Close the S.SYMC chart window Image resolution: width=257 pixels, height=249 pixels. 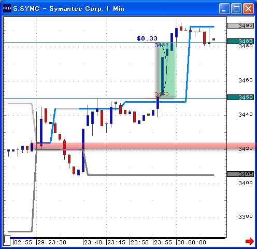248,8
